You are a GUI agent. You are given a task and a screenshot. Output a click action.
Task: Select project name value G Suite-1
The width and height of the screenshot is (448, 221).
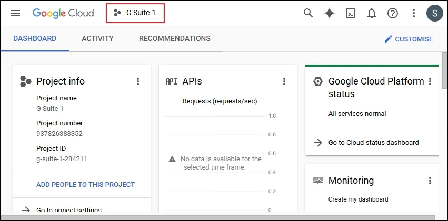click(50, 109)
